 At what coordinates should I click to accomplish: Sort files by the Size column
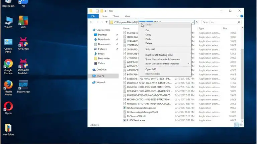(x=225, y=28)
